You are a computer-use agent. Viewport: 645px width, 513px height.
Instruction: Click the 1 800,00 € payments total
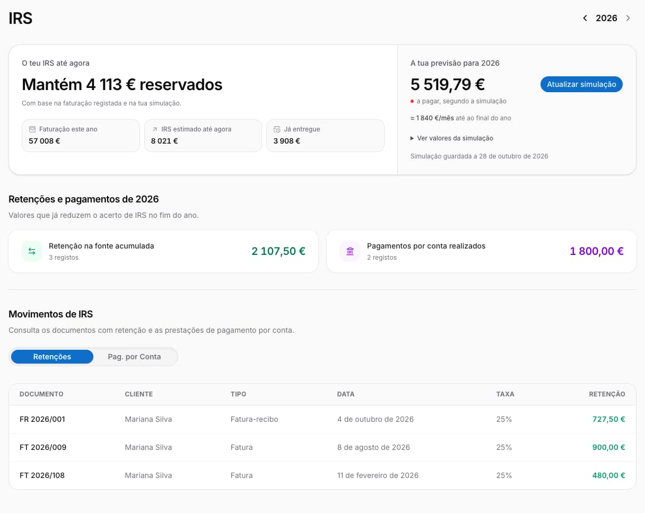pos(597,251)
